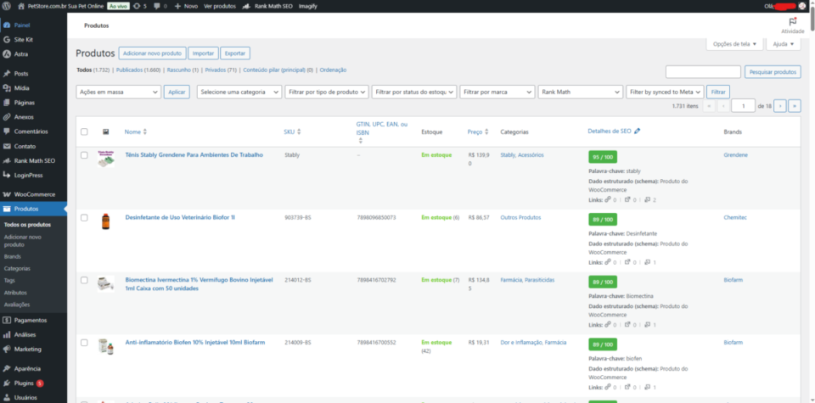The image size is (815, 403).
Task: Click the product search input field
Action: 703,72
